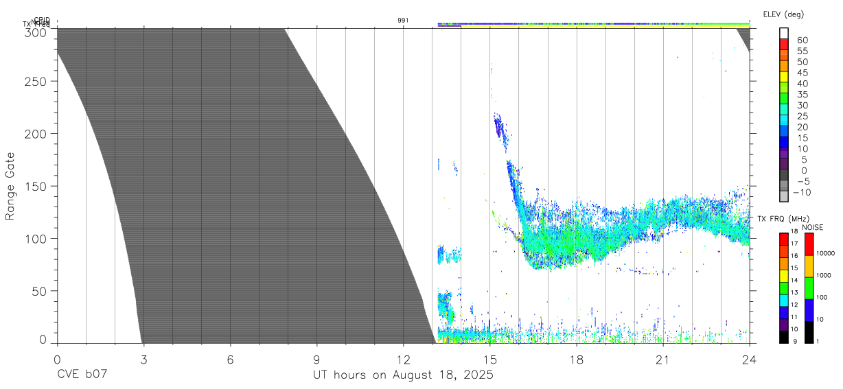Select the blue 10–15 swatch in ELEV colorbar
Screen dimensions: 843x389
coord(785,143)
